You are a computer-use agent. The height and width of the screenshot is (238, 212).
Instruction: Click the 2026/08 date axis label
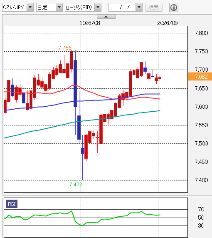point(90,23)
